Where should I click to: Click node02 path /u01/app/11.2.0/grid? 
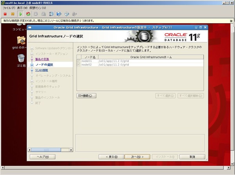[114, 65]
